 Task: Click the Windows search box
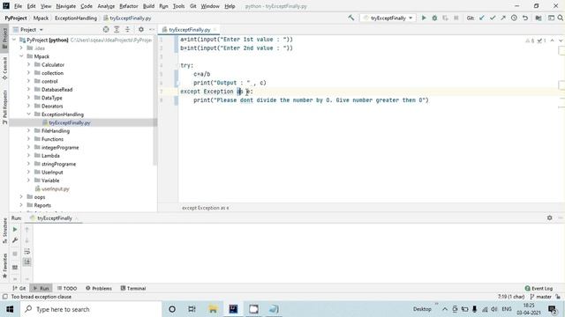click(x=91, y=309)
